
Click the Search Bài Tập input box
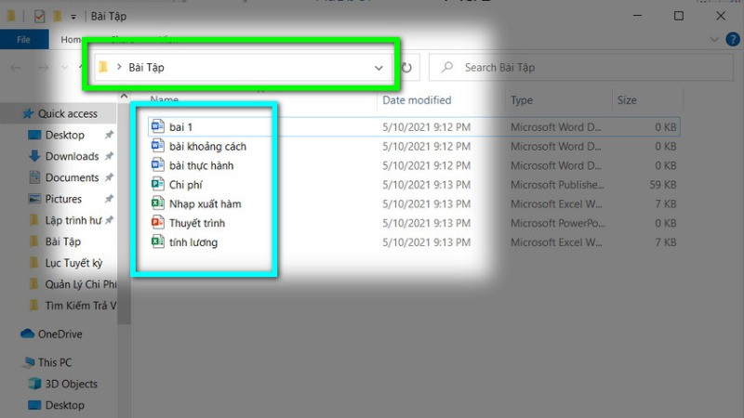(577, 68)
